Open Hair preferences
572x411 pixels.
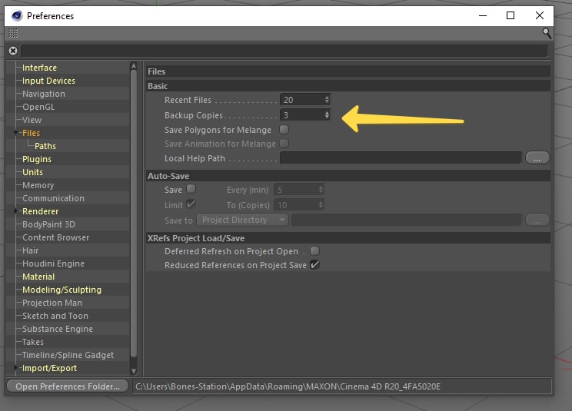(x=30, y=250)
